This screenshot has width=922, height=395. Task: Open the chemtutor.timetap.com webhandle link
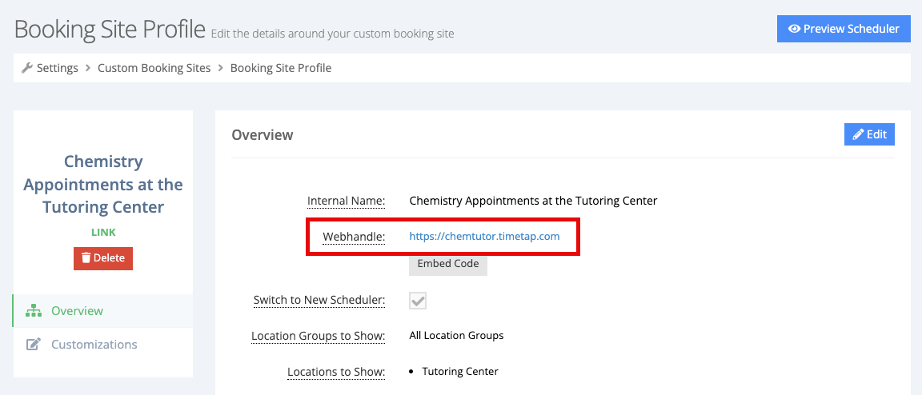tap(484, 237)
